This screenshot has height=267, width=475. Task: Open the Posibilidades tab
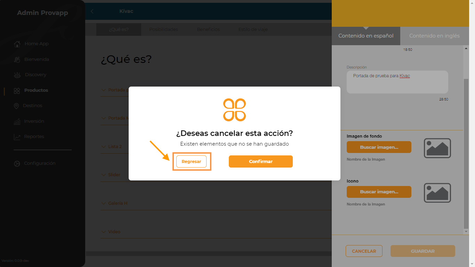[x=163, y=30]
